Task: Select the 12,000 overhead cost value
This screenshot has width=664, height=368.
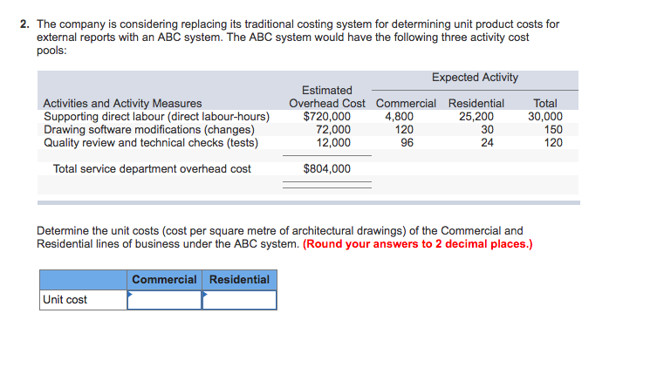Action: pyautogui.click(x=333, y=142)
